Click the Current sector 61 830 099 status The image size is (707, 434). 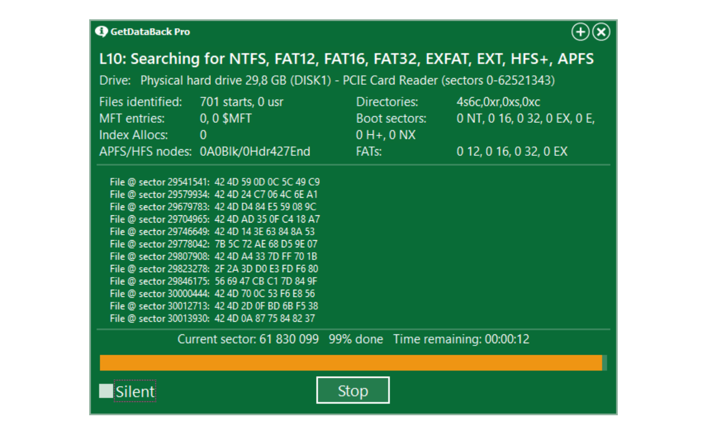coord(248,339)
